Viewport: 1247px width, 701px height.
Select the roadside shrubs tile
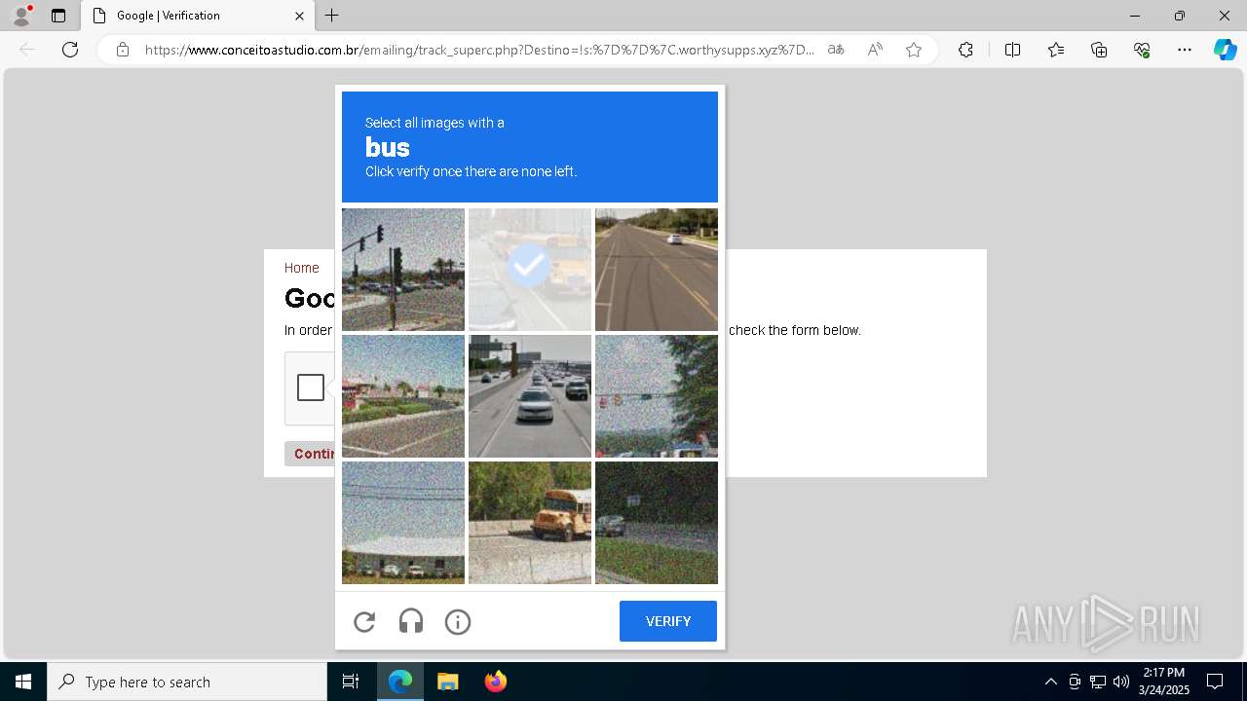coord(403,396)
